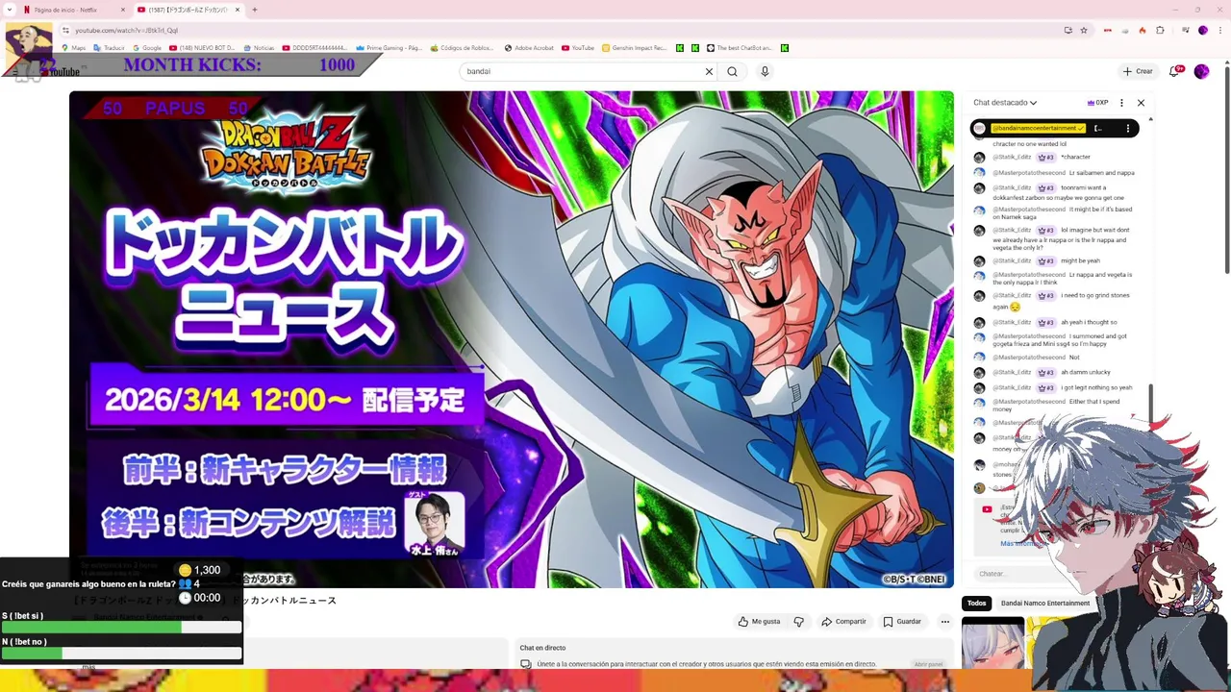Open Códigos de Roblox bookmark
The height and width of the screenshot is (692, 1231).
coord(462,48)
